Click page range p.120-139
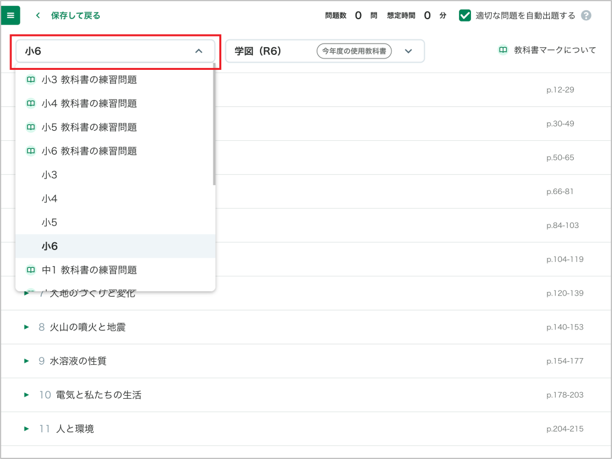612x459 pixels. coord(565,294)
